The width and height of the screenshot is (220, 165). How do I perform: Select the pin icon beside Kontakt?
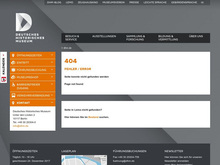point(13,103)
